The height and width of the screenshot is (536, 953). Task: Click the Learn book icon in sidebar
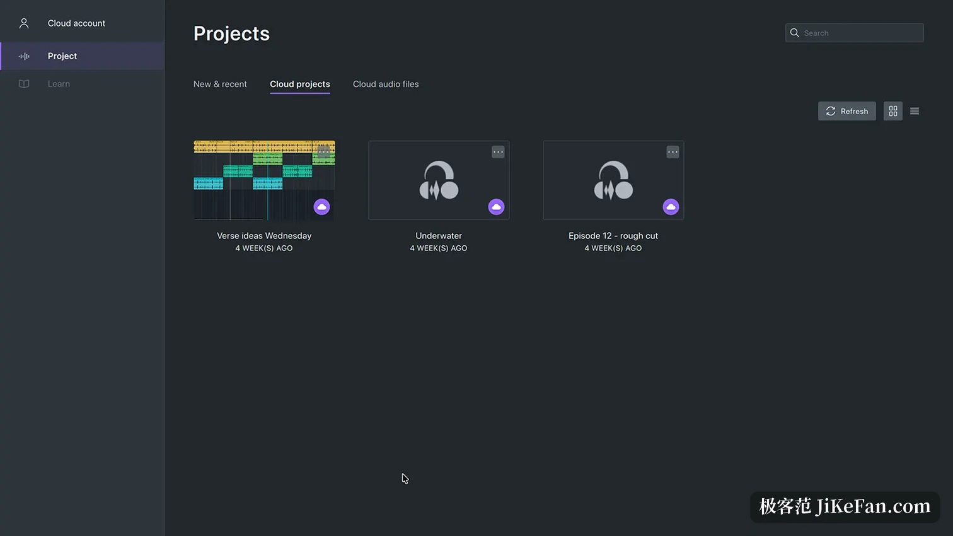[x=24, y=84]
